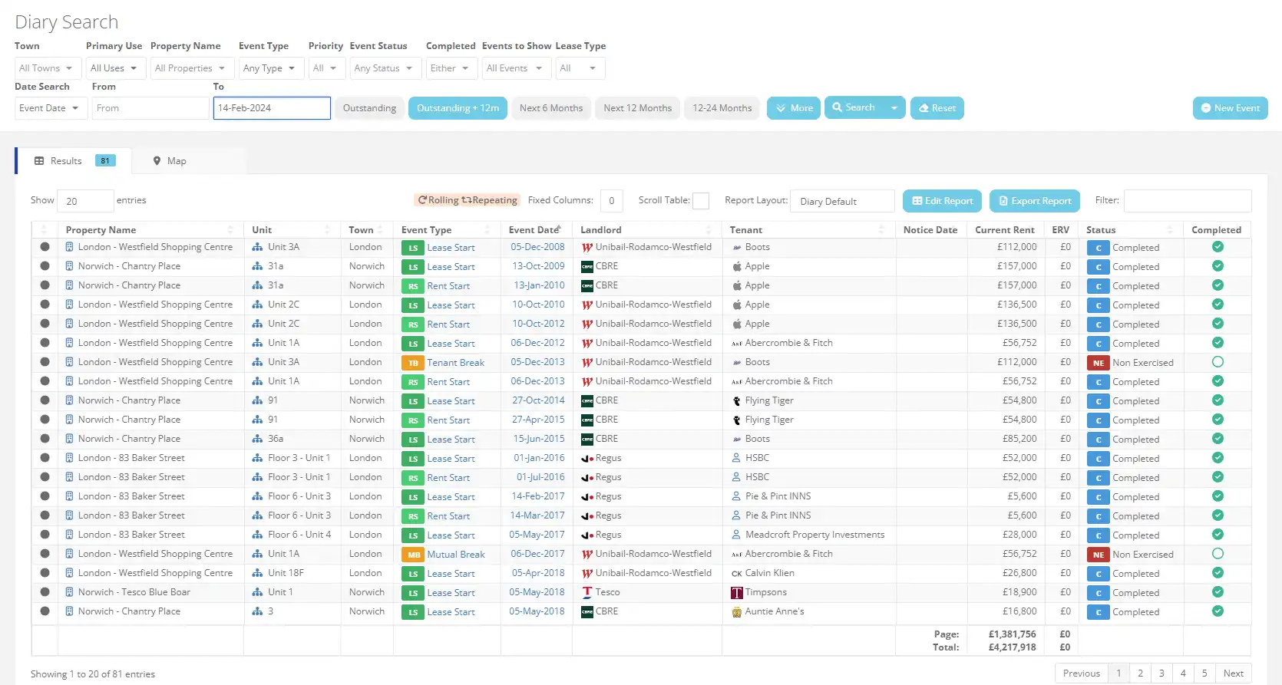Open the Event Type 'Any Type' dropdown
This screenshot has width=1282, height=685.
tap(270, 68)
